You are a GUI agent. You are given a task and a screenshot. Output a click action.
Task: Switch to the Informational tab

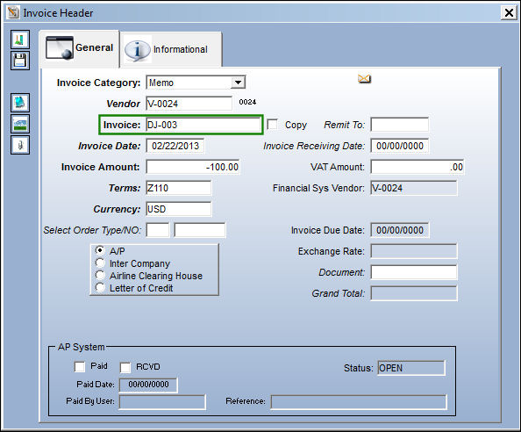tap(171, 49)
